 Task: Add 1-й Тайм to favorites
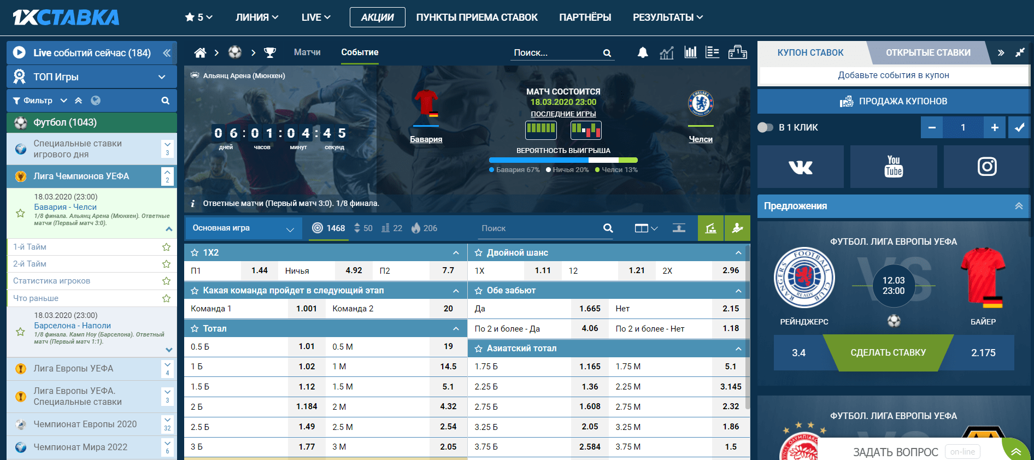tap(166, 247)
